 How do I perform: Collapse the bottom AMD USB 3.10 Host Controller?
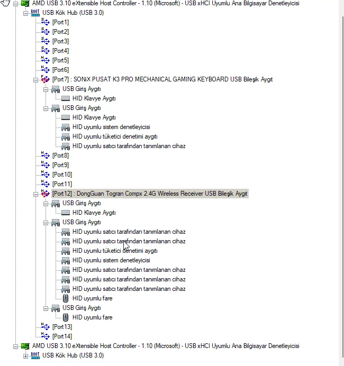tap(15, 346)
